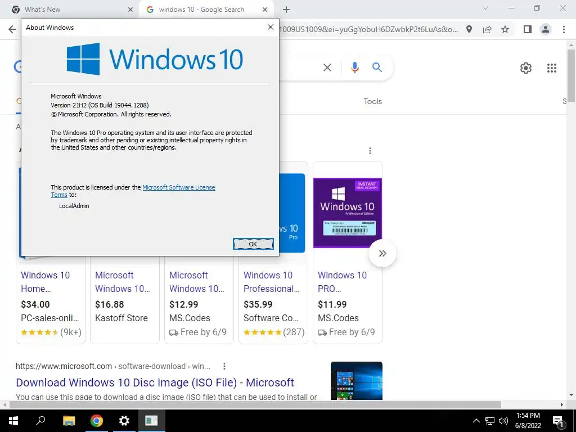This screenshot has width=576, height=432.
Task: Close the What's New tab
Action: click(130, 10)
